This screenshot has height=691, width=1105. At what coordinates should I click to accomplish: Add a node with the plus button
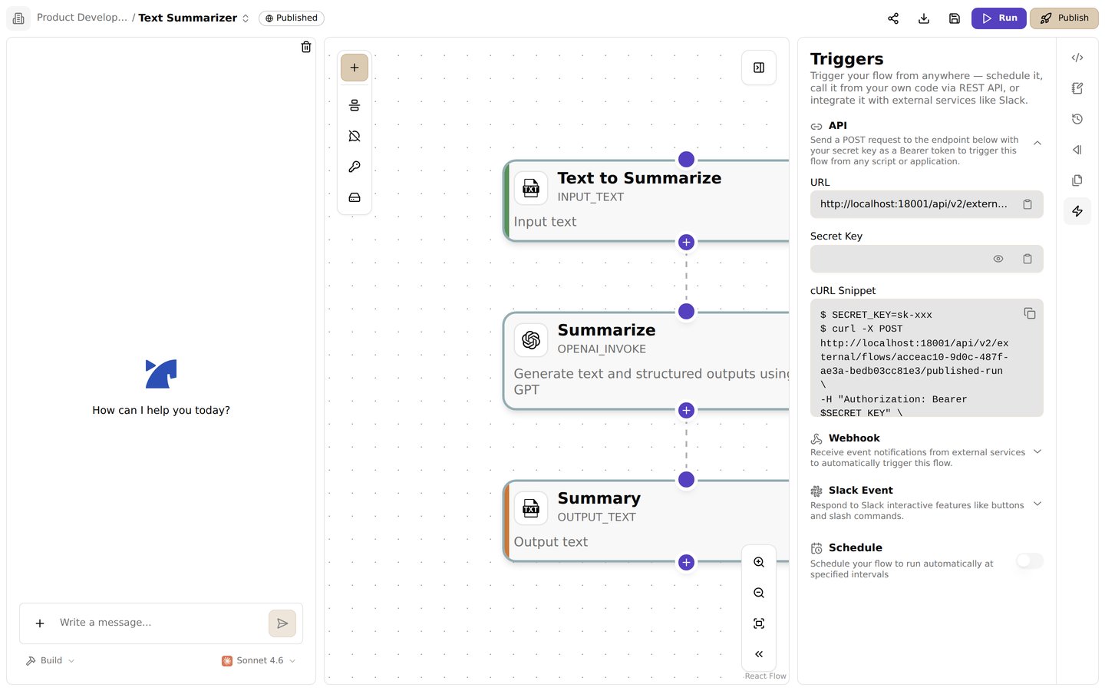tap(355, 68)
